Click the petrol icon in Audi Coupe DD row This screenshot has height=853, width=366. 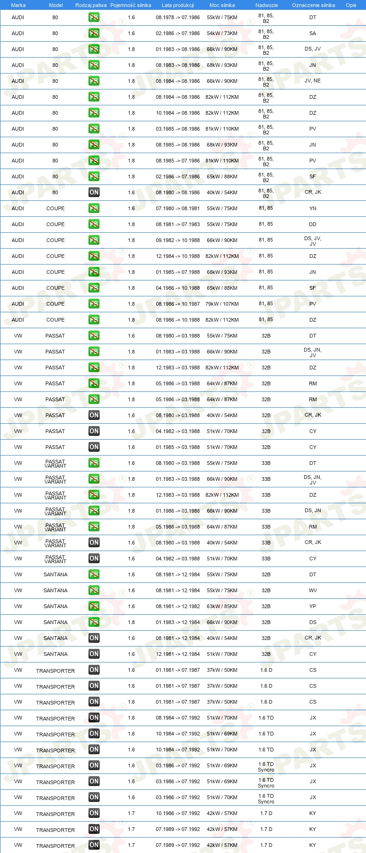(x=94, y=224)
